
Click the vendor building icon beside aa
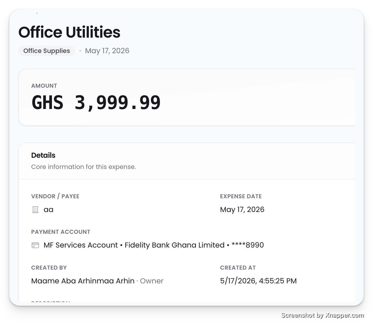35,210
